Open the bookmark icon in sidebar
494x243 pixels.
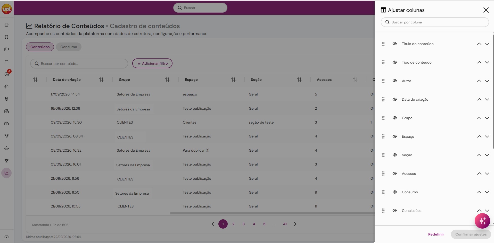click(7, 37)
